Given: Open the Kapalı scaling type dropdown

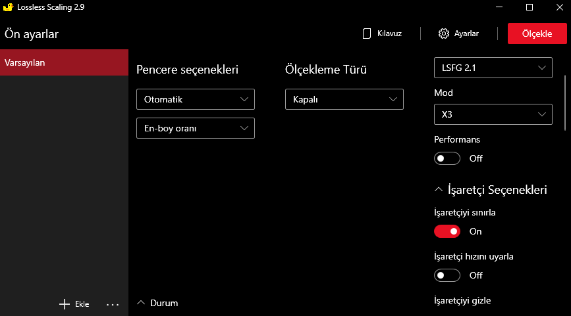Looking at the screenshot, I should pyautogui.click(x=344, y=99).
